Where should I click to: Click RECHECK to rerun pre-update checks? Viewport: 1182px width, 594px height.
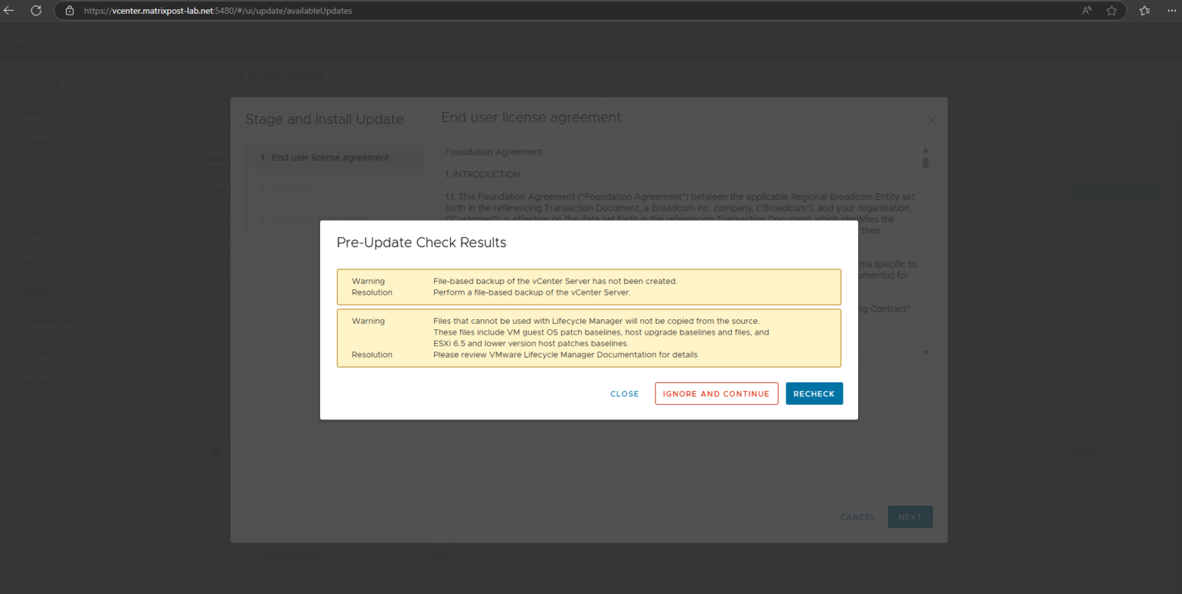(814, 393)
